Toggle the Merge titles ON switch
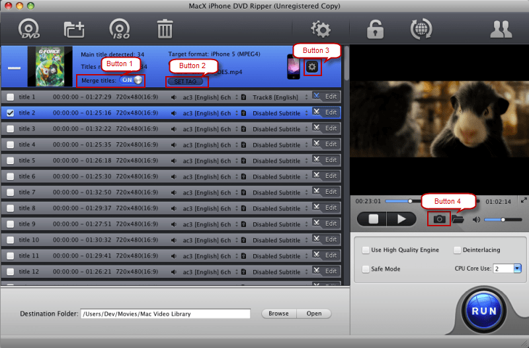The width and height of the screenshot is (529, 348). [131, 80]
